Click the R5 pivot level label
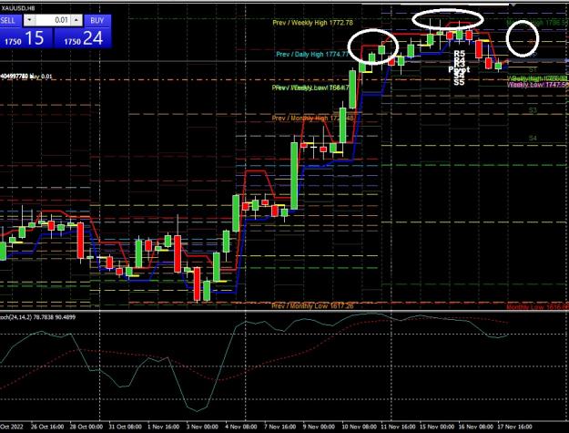The width and height of the screenshot is (569, 433). [x=459, y=53]
